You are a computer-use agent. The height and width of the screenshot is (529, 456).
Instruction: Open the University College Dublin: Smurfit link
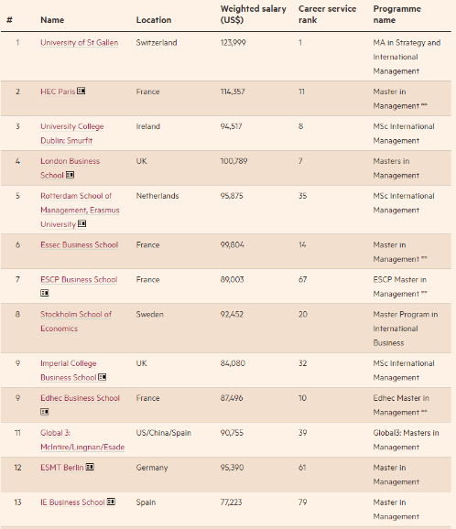[x=72, y=134]
